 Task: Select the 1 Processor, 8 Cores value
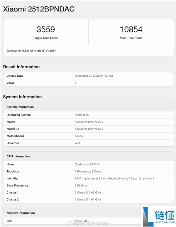pos(88,171)
